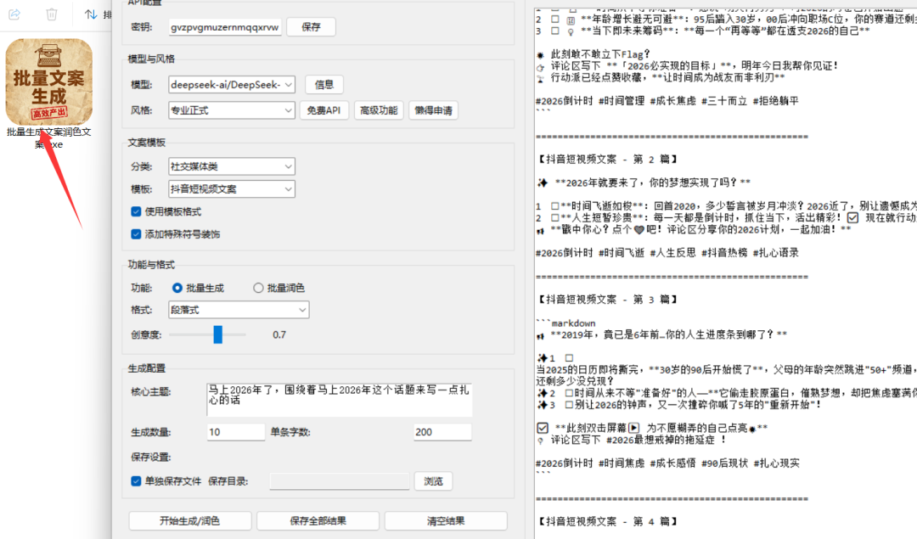The image size is (917, 539).
Task: Open the 模板 抖音短视频文案 dropdown
Action: 232,188
